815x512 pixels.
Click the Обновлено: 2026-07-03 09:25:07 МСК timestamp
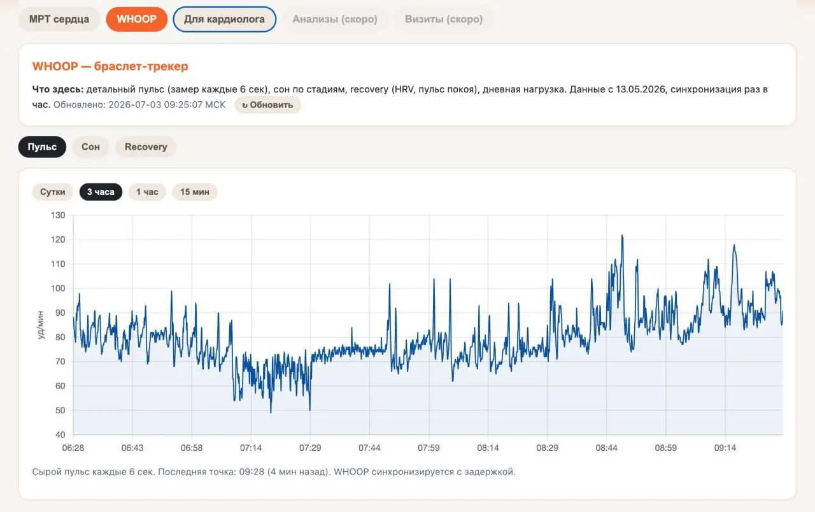pos(139,104)
